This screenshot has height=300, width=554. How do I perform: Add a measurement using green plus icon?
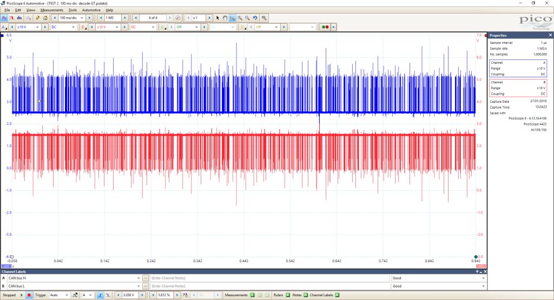point(252,295)
